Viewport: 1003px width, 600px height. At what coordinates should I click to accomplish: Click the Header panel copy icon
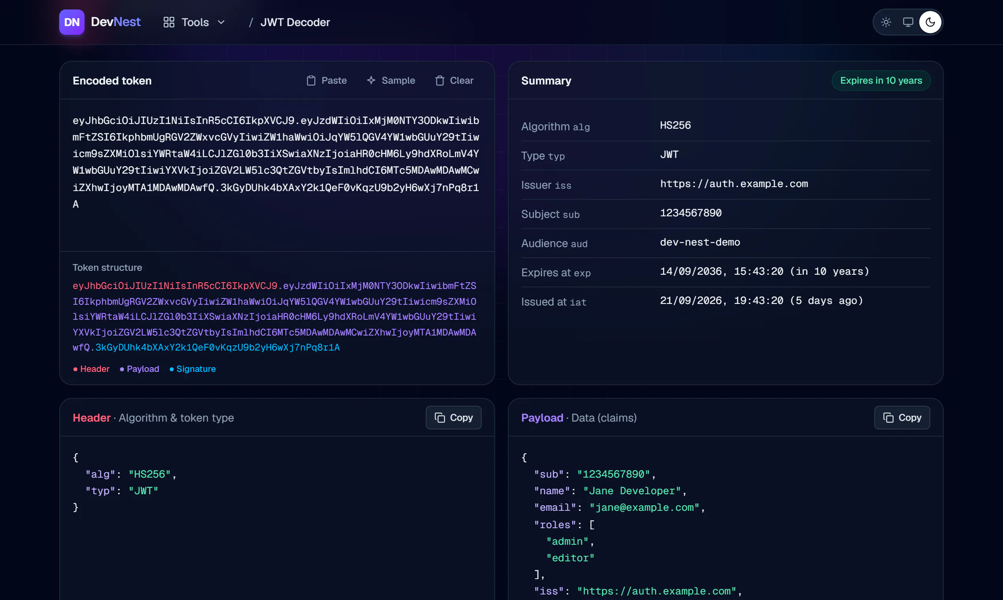(x=440, y=418)
